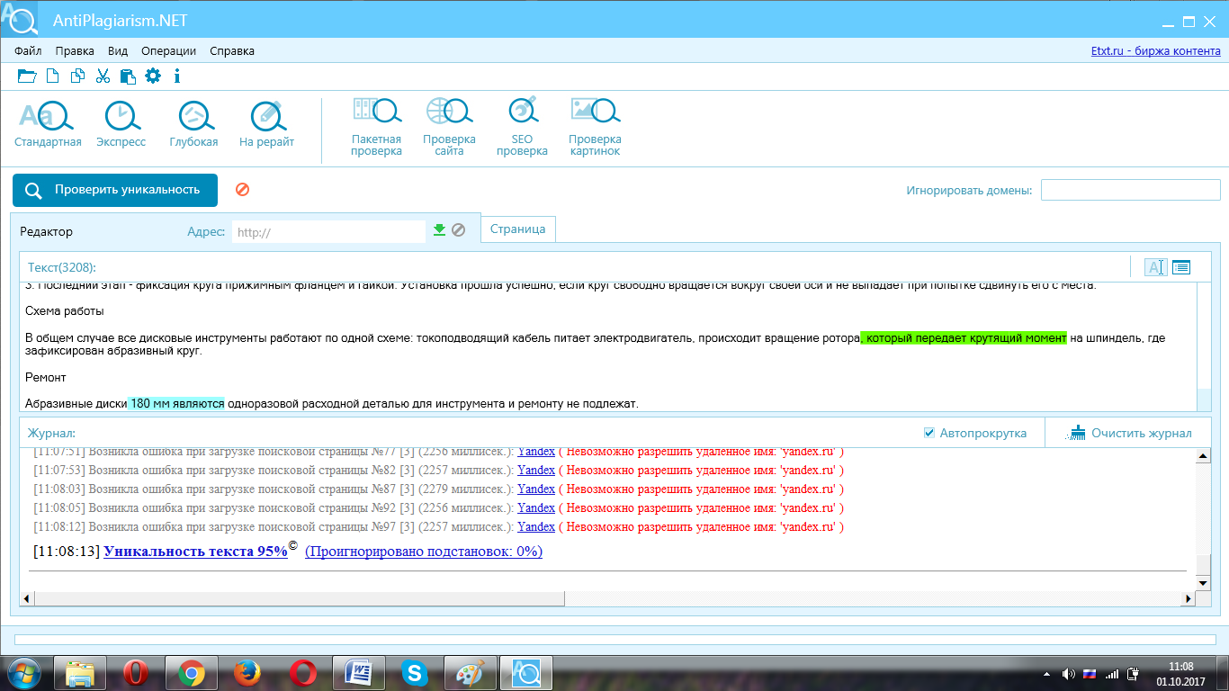Image resolution: width=1229 pixels, height=691 pixels.
Task: Open Пакетная проверка tool
Action: tap(376, 128)
